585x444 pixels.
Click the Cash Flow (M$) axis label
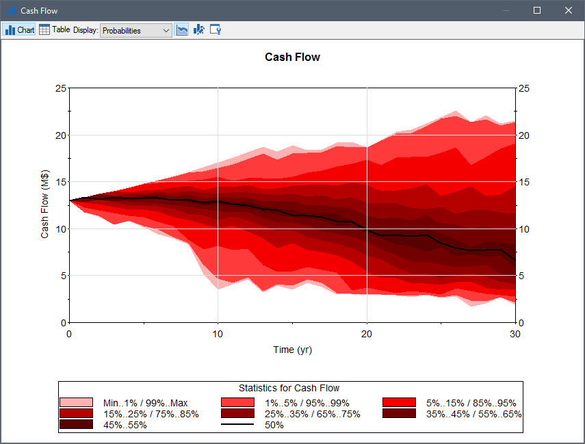pyautogui.click(x=45, y=205)
